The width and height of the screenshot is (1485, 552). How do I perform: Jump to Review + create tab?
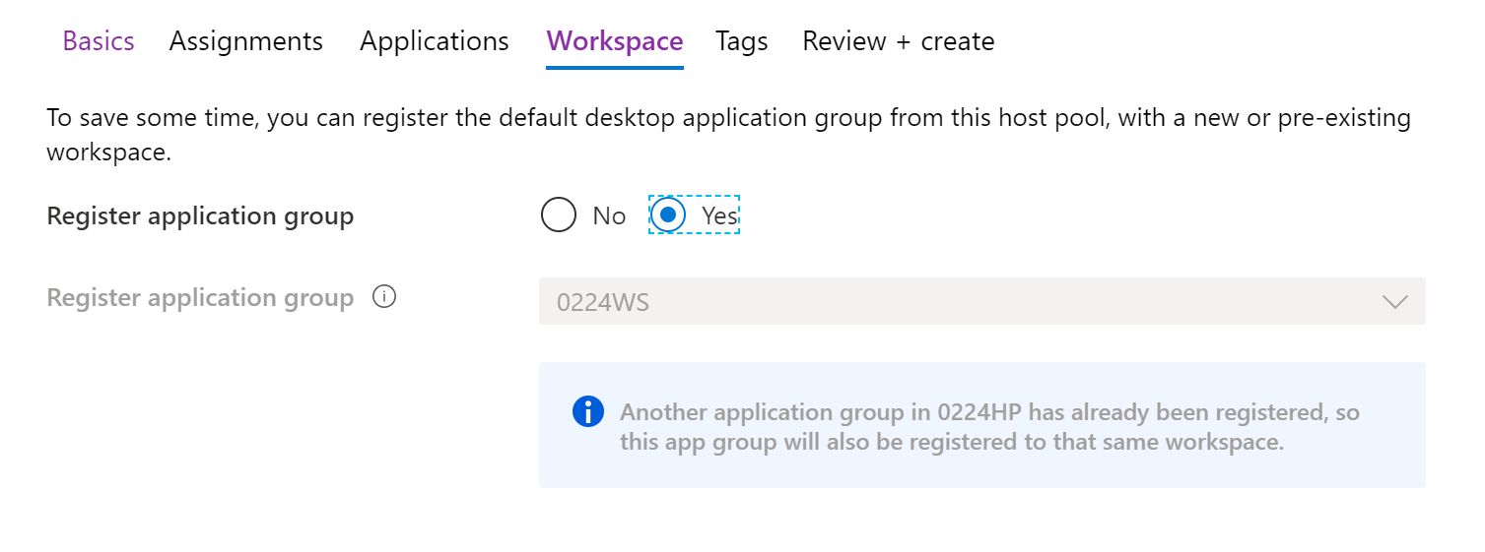[898, 41]
